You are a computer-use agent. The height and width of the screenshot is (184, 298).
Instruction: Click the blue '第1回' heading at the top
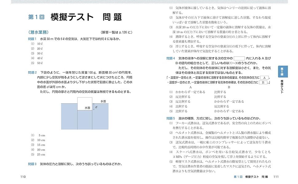pyautogui.click(x=36, y=17)
